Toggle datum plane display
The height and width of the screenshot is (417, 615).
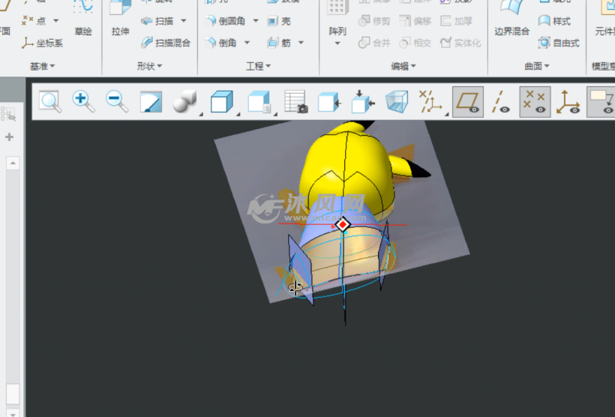(468, 102)
